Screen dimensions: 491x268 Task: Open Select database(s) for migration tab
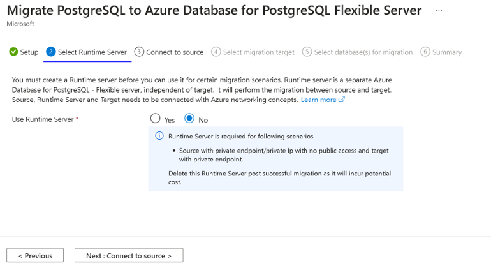(363, 52)
